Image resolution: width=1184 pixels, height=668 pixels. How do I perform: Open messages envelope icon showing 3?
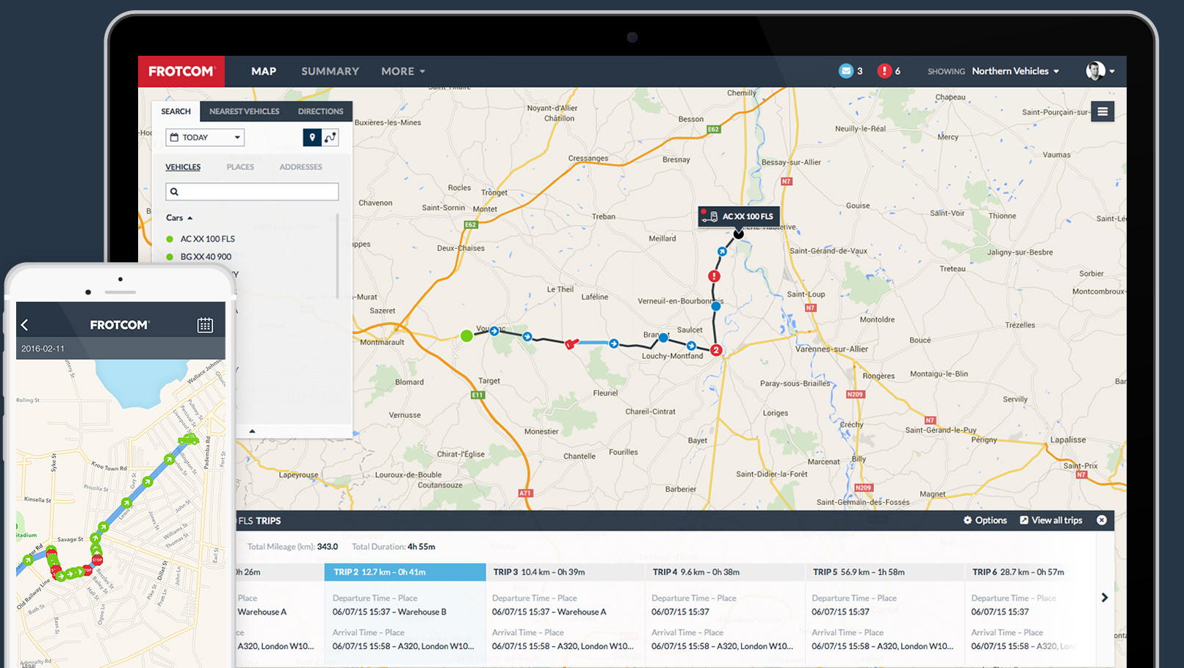click(846, 71)
